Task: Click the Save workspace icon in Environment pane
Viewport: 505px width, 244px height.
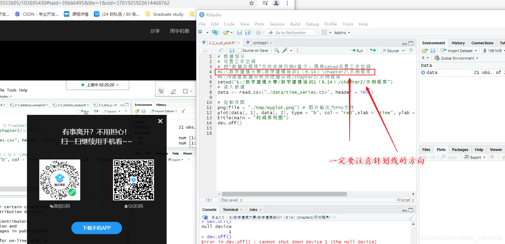Action: click(x=433, y=50)
